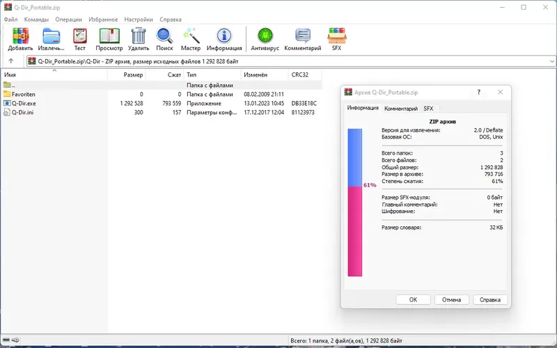Sort list by CRC32 column header
This screenshot has height=348, width=557.
[305, 74]
